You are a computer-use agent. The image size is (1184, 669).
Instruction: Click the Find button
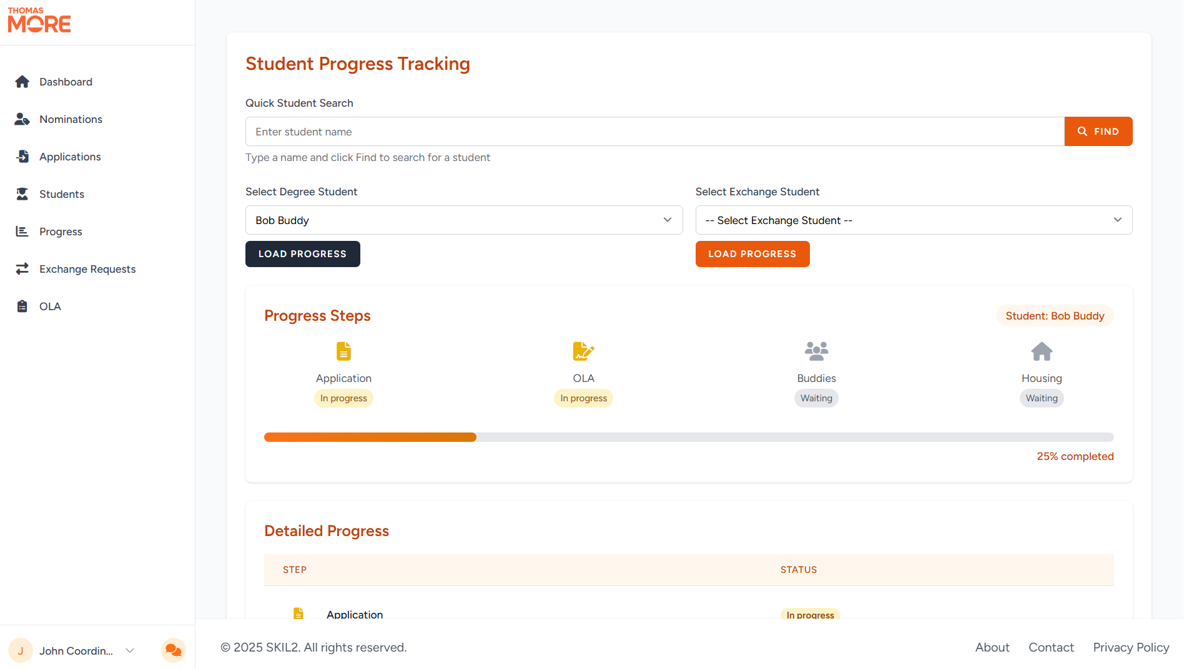pos(1098,131)
